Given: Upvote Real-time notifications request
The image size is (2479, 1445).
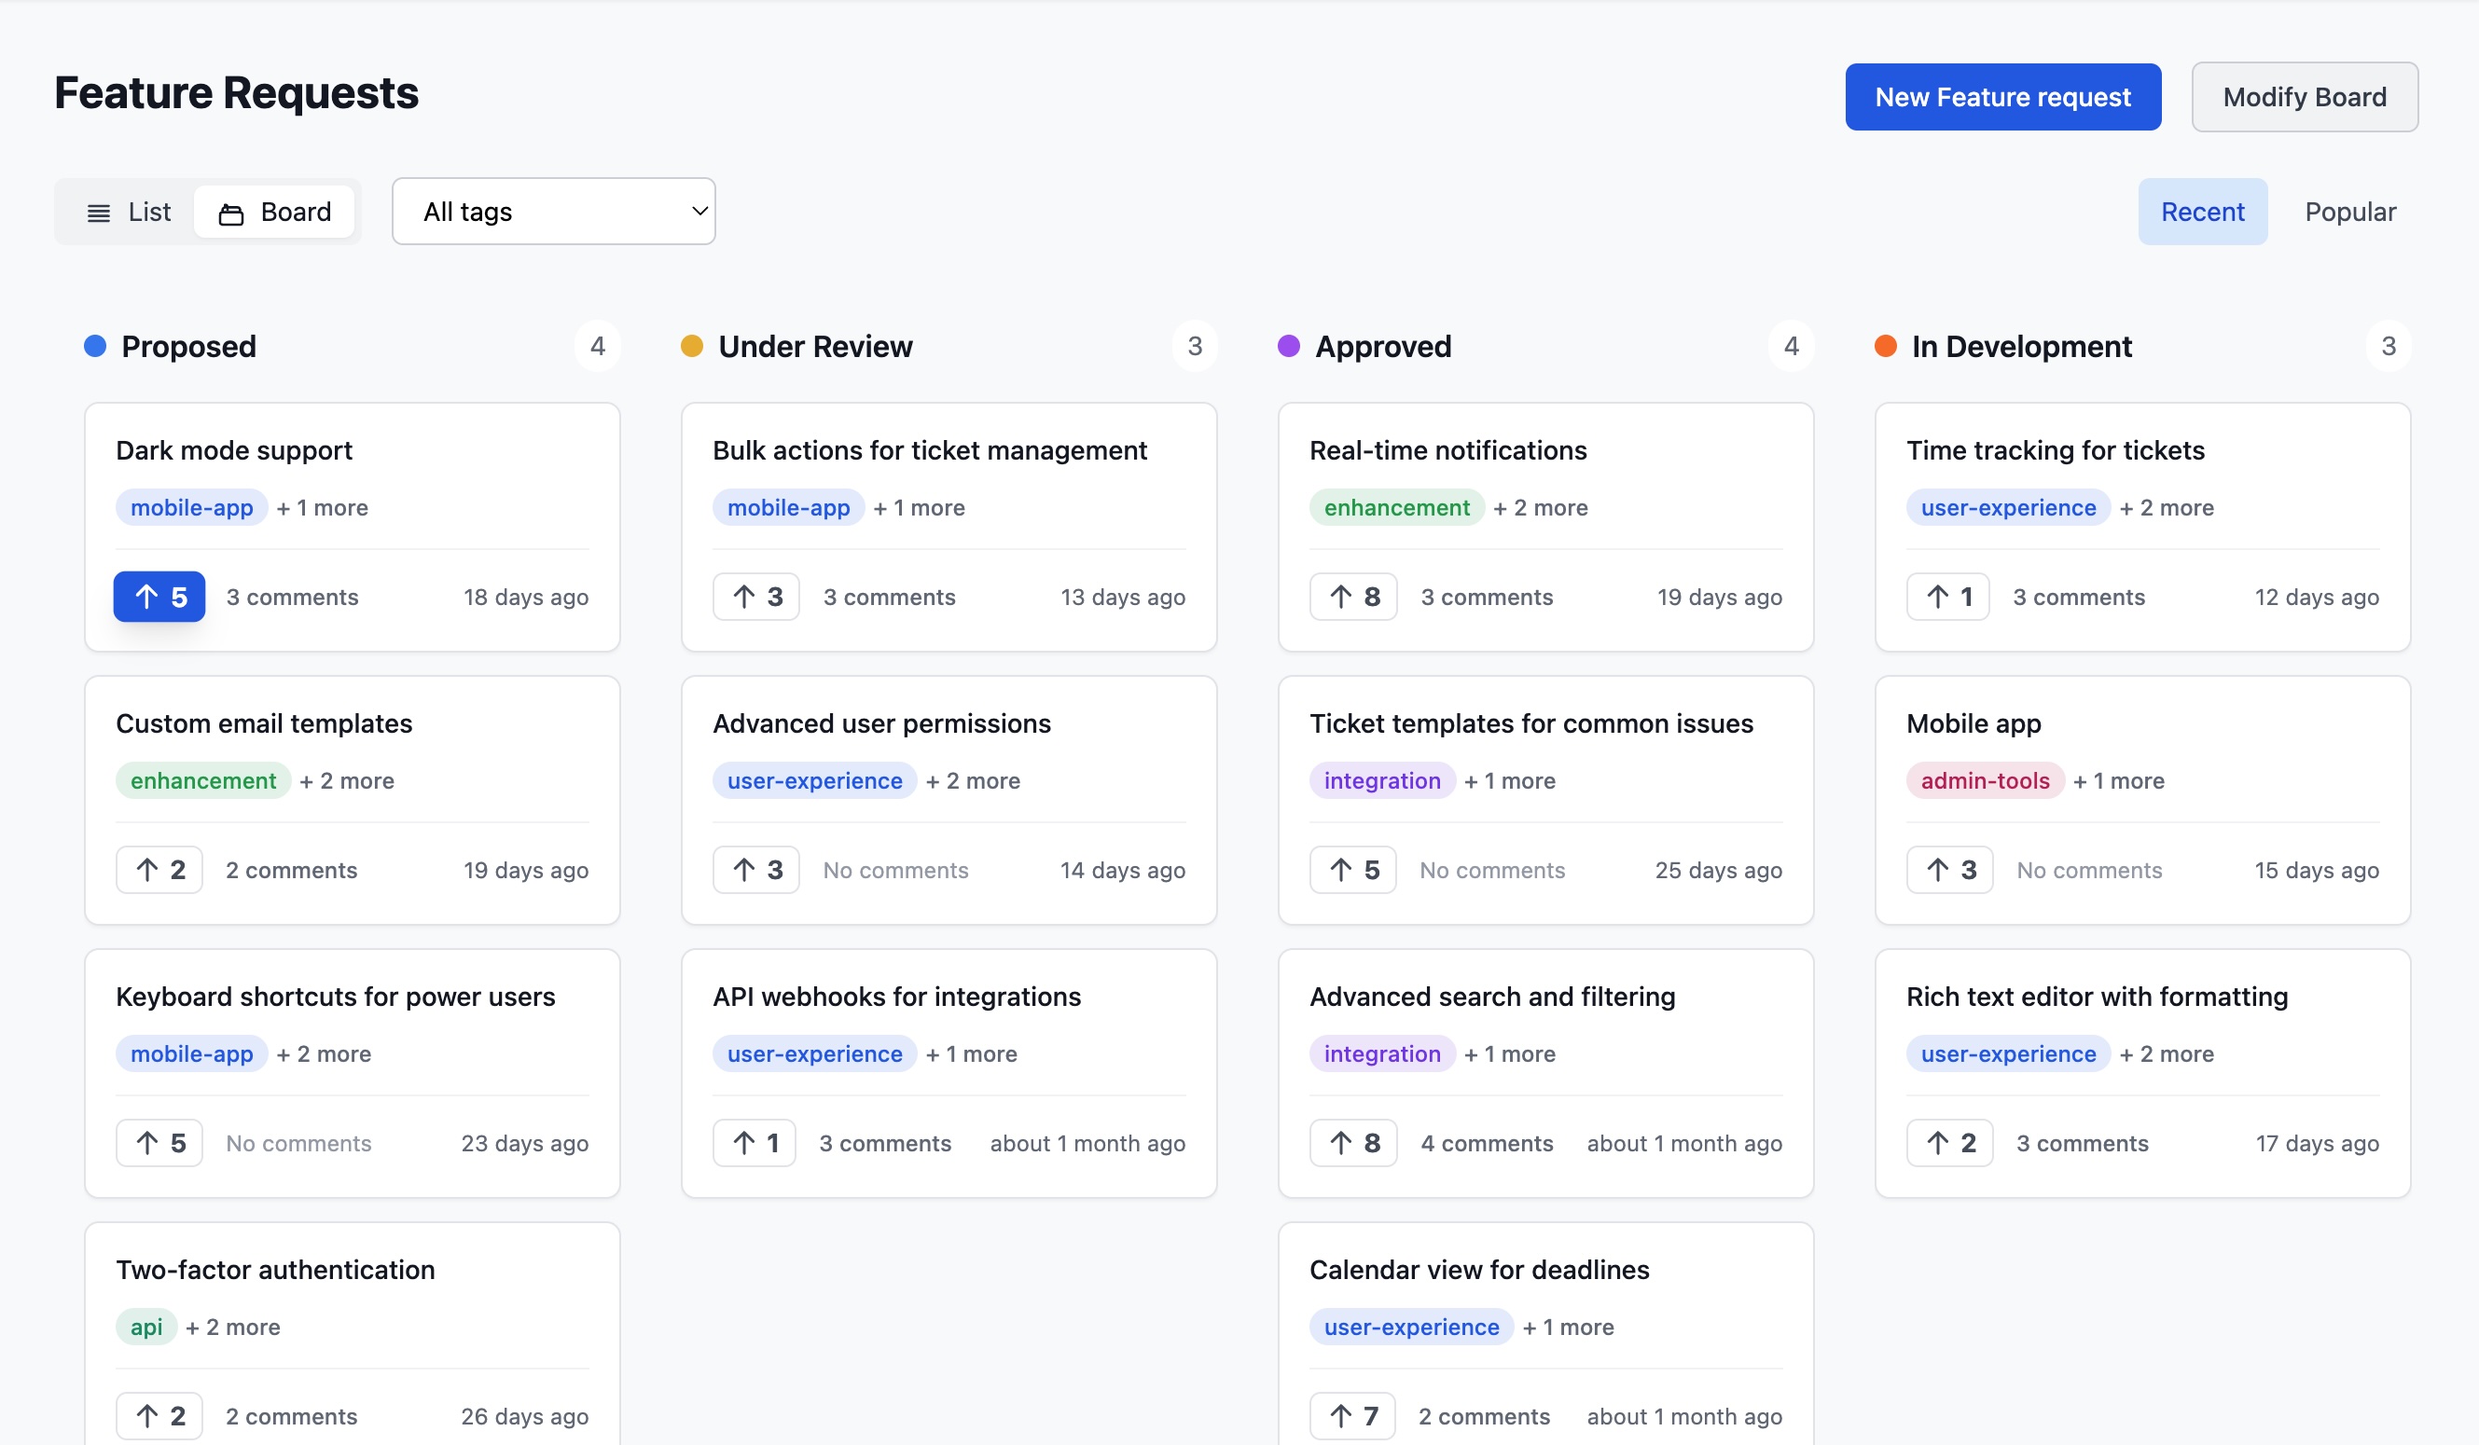Looking at the screenshot, I should coord(1353,597).
